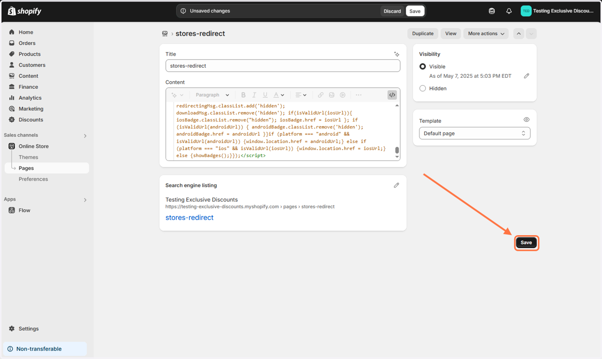Open the AI content generator in editor toolbar
This screenshot has height=359, width=602.
pyautogui.click(x=177, y=95)
